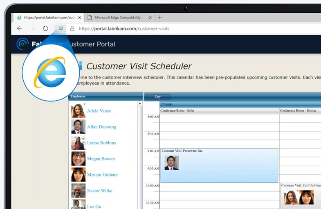This screenshot has height=209, width=321.
Task: Click the Employees panel header
Action: 106,97
